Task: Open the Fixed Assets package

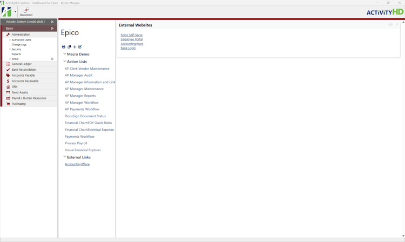Action: click(x=19, y=92)
